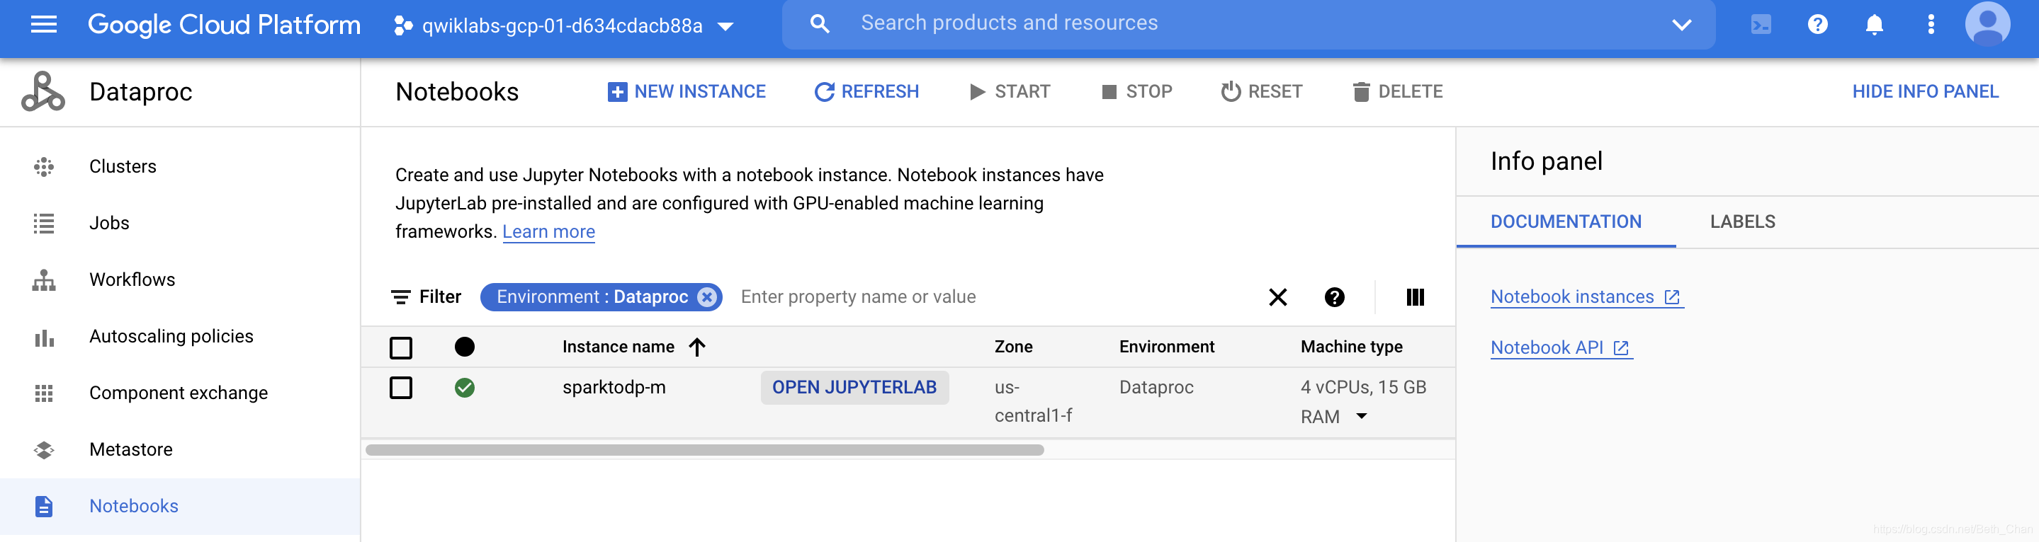Click the Machine type column header
The height and width of the screenshot is (542, 2039).
[x=1351, y=347]
